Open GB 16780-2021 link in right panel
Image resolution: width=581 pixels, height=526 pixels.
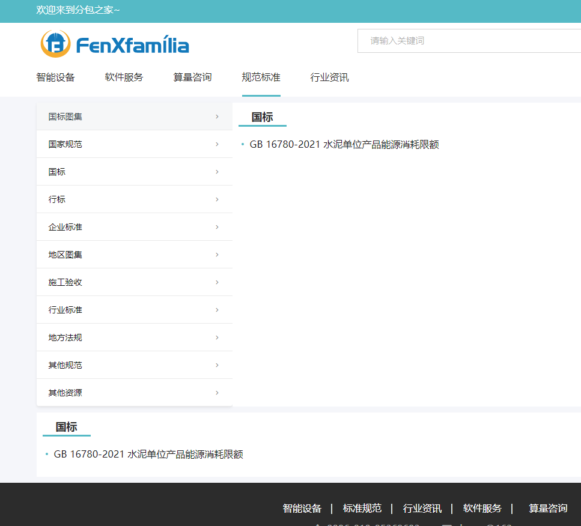click(x=344, y=145)
